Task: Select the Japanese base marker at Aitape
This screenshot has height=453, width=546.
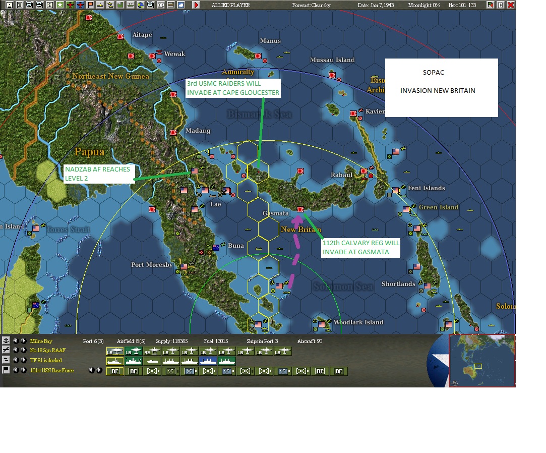Action: pos(120,37)
